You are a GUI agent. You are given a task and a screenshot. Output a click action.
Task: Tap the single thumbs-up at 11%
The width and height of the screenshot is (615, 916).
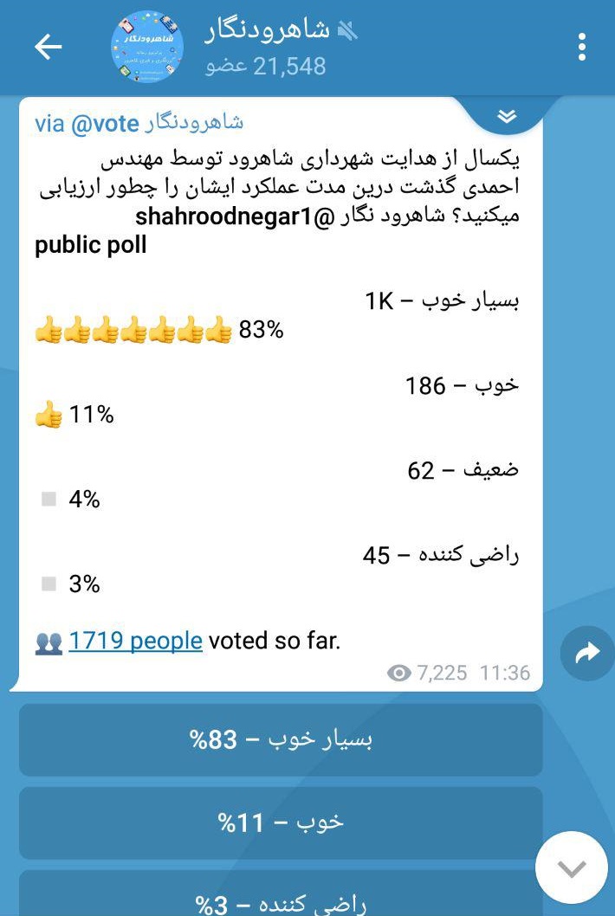click(x=49, y=414)
